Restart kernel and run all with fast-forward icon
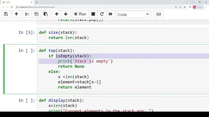 [x=111, y=14]
